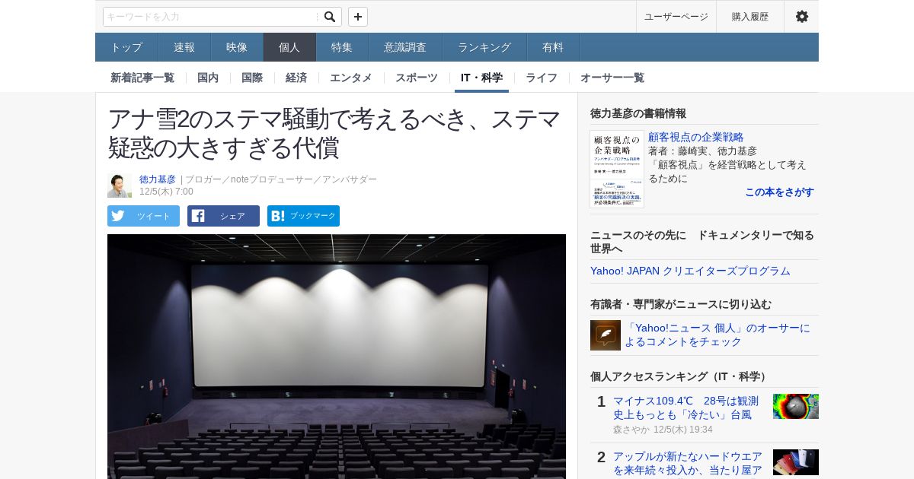Open settings via the gear icon
Viewport: 914px width, 479px height.
coord(801,17)
